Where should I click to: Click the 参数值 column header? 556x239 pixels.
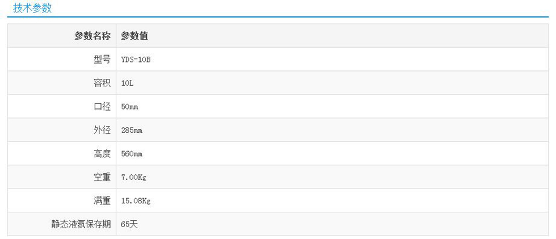[x=134, y=36]
